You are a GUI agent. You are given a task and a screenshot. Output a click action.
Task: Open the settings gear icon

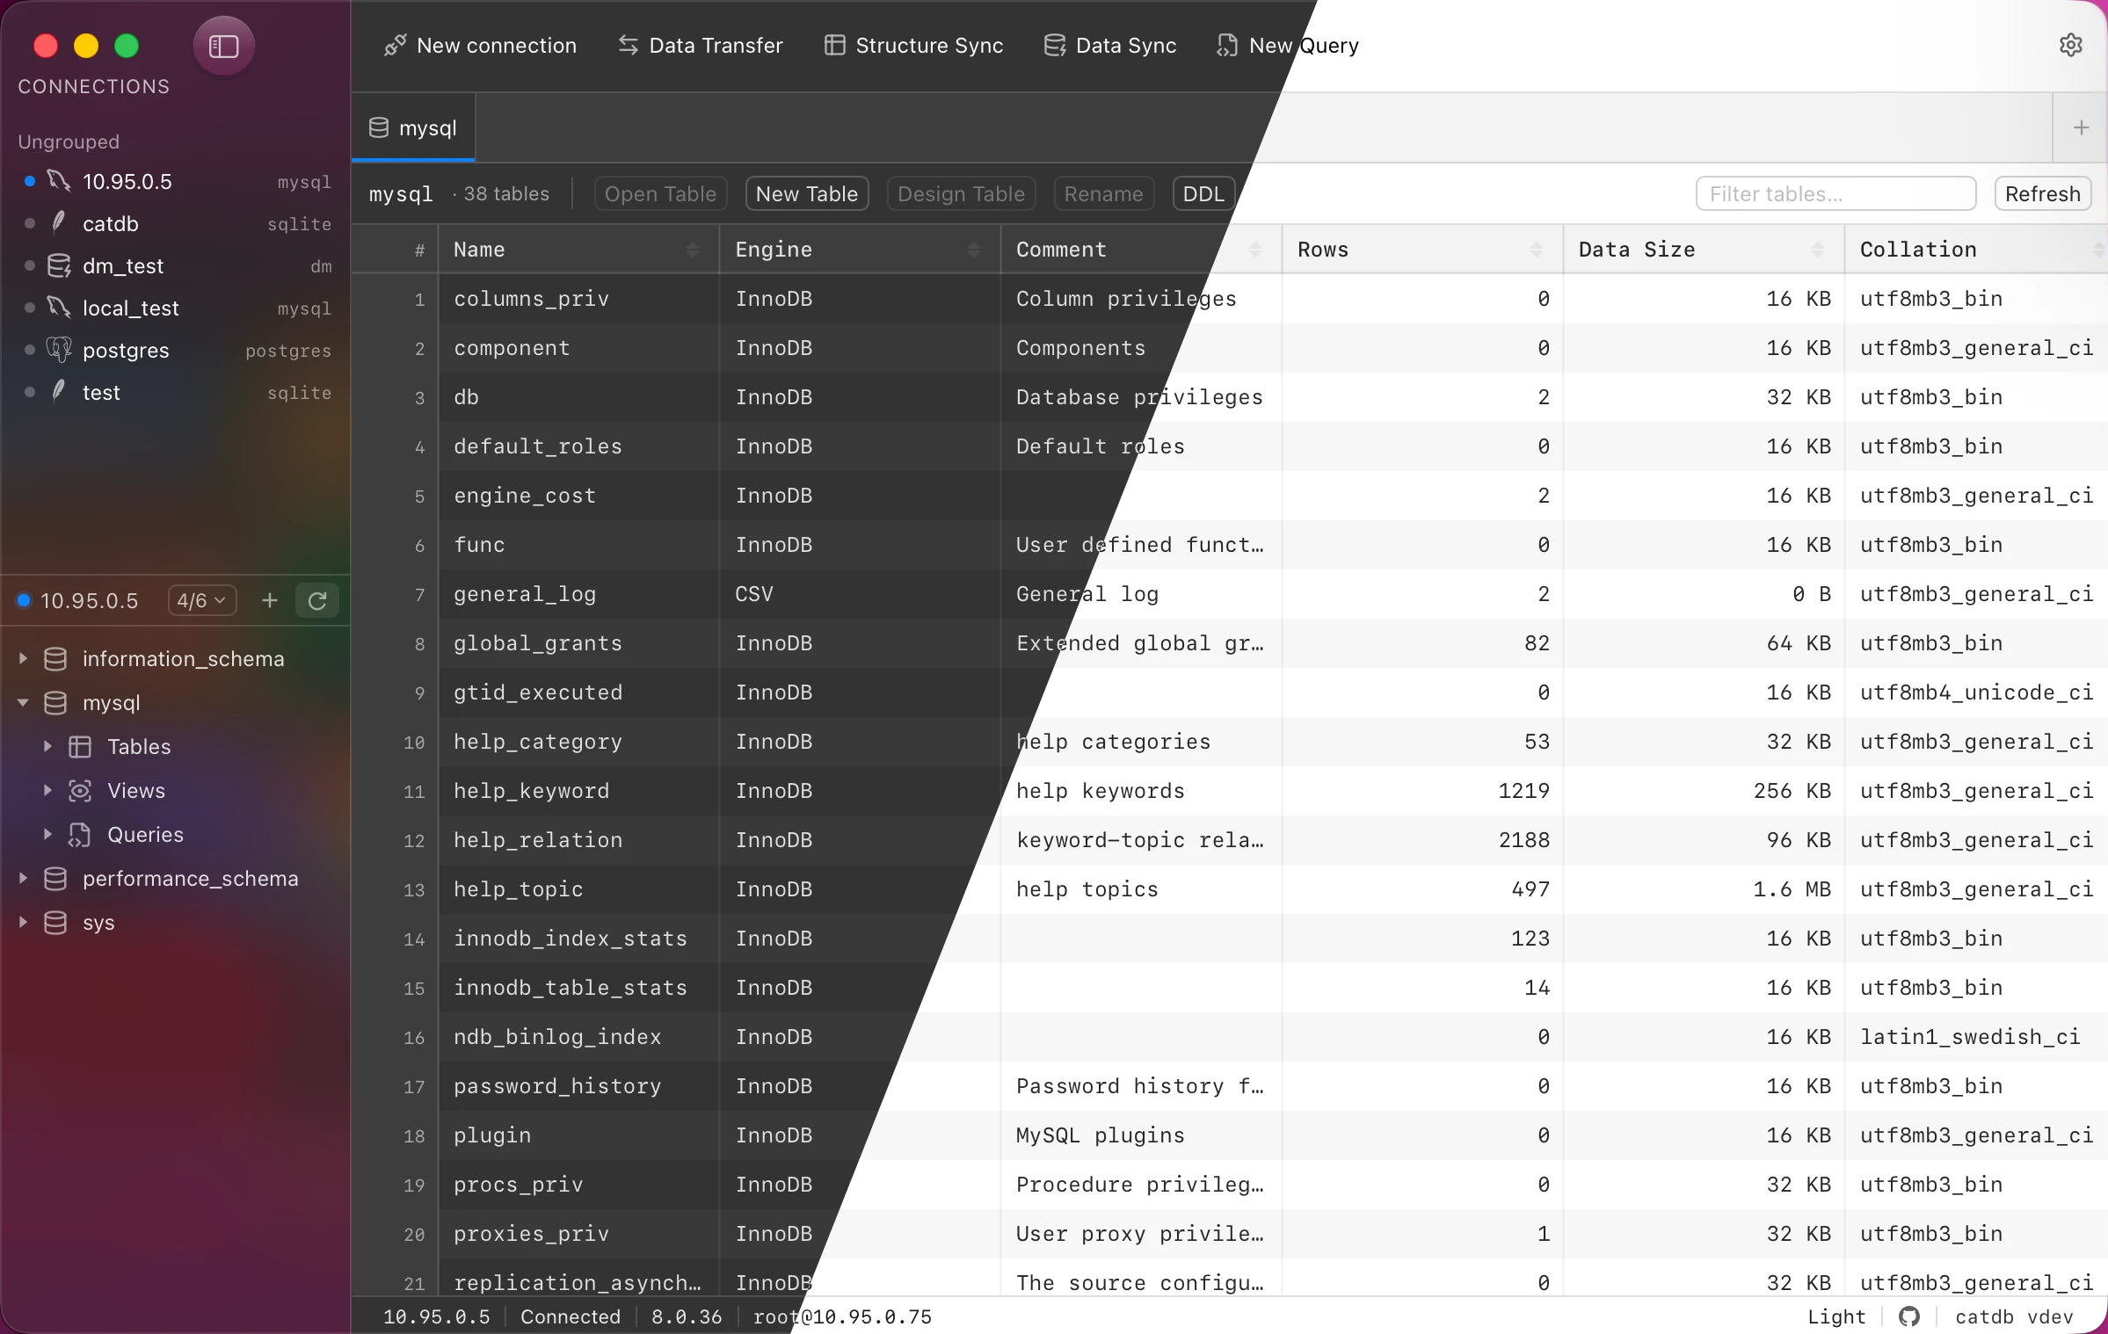pos(2071,45)
